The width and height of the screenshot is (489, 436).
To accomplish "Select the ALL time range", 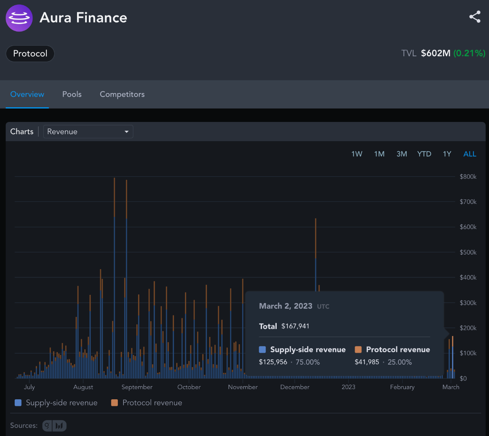I will click(x=470, y=154).
